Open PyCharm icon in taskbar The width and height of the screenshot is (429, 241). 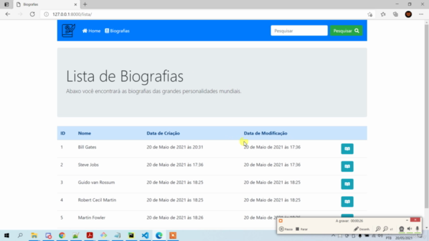pos(131,235)
